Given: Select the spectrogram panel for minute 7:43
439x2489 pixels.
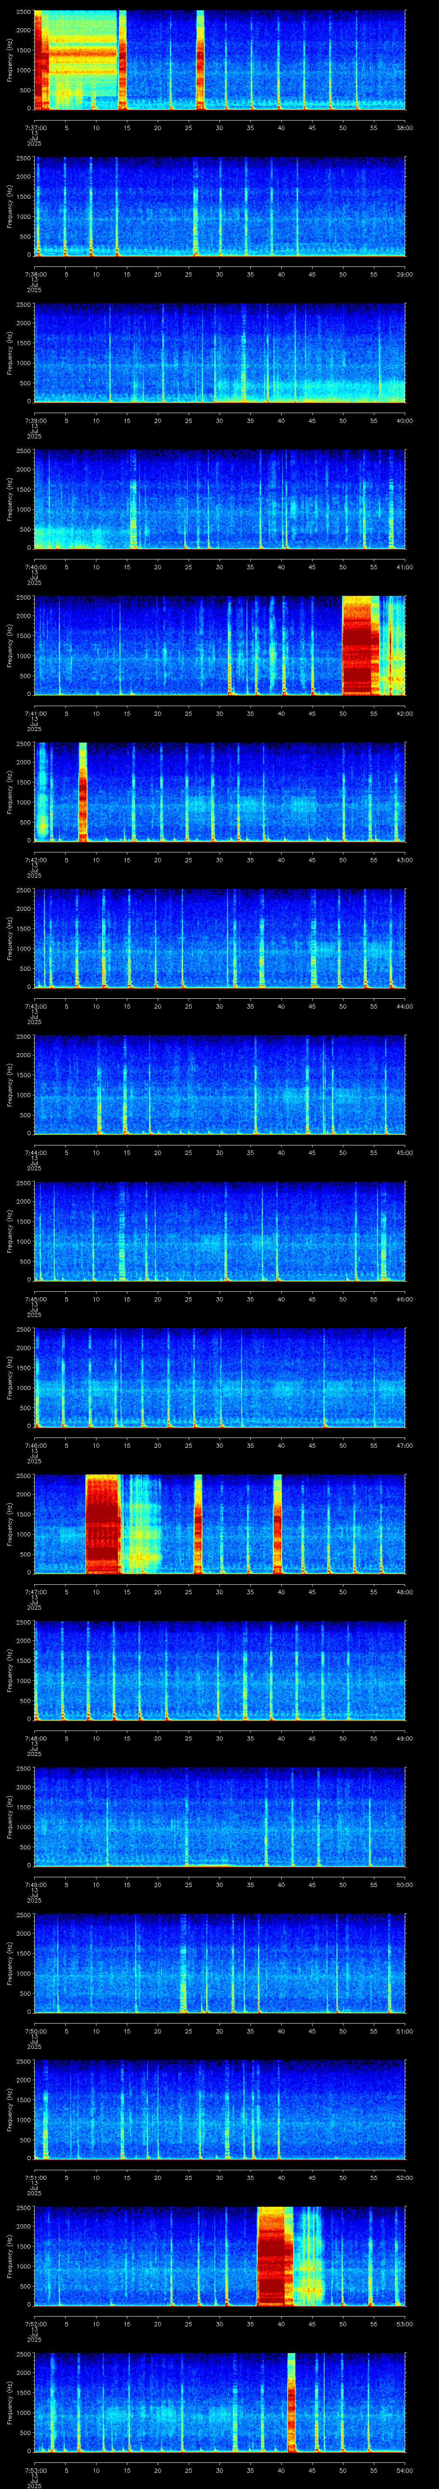Looking at the screenshot, I should point(219,938).
